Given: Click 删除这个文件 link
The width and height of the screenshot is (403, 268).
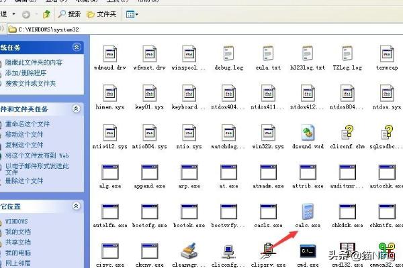Looking at the screenshot, I should [x=24, y=181].
